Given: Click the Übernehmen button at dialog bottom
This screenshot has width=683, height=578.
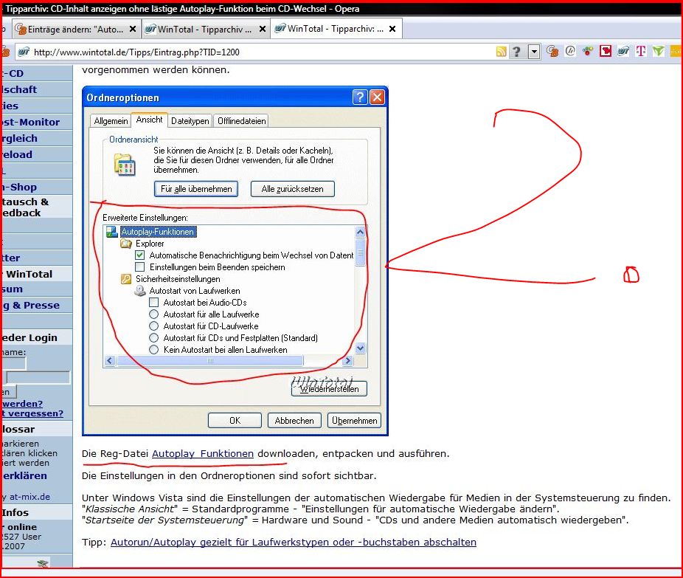Looking at the screenshot, I should point(355,421).
